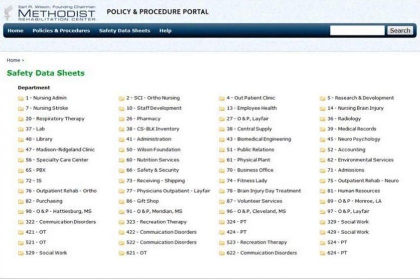This screenshot has height=279, width=420.
Task: Open 7 - Nursing Stroke department link
Action: pos(47,108)
